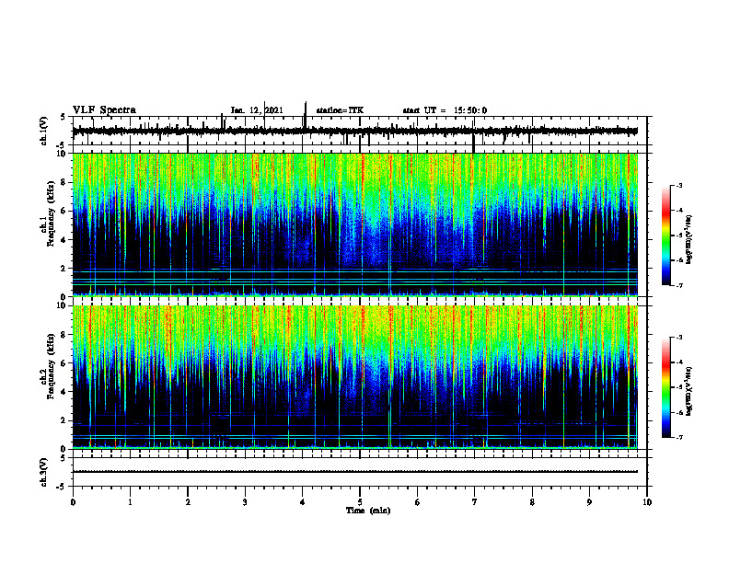729x563 pixels.
Task: Select the "start UT = 15:50:0" header text
Action: (445, 110)
